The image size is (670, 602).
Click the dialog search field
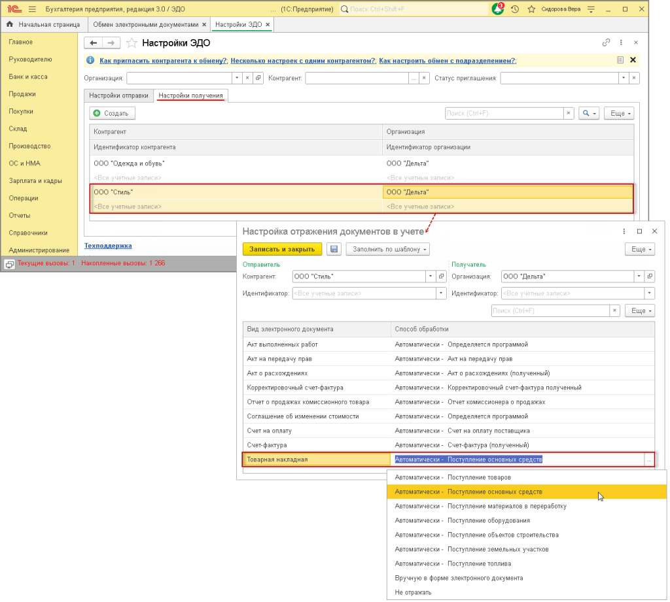tap(550, 310)
